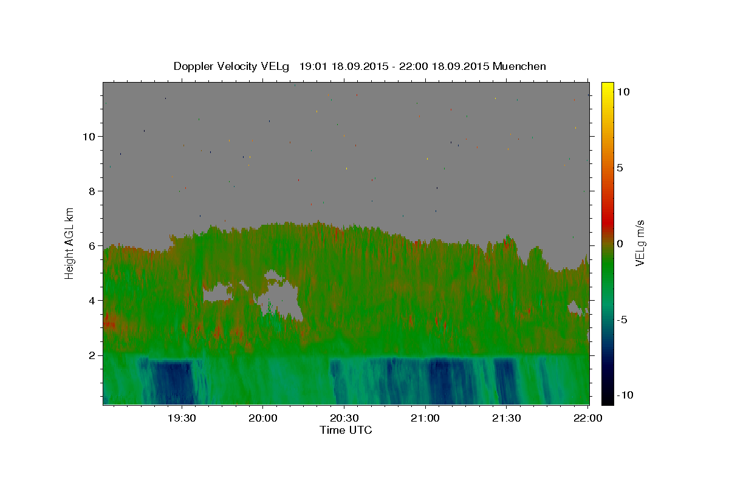Click the 20:30 time tick label

344,418
